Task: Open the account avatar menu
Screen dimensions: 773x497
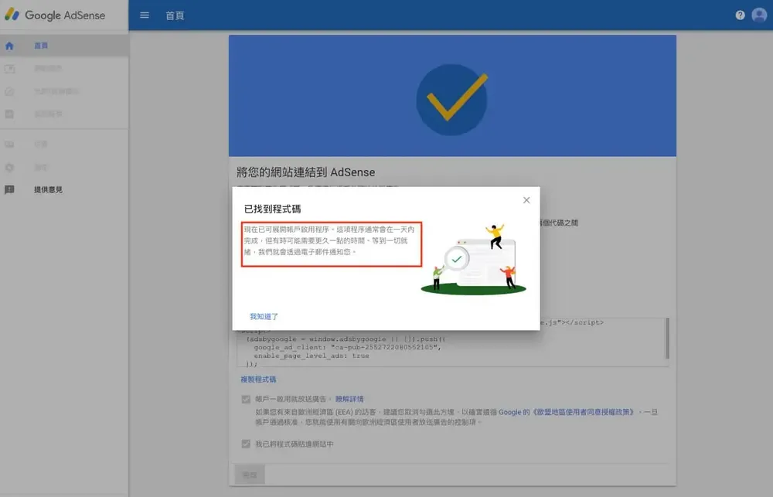Action: coord(759,15)
